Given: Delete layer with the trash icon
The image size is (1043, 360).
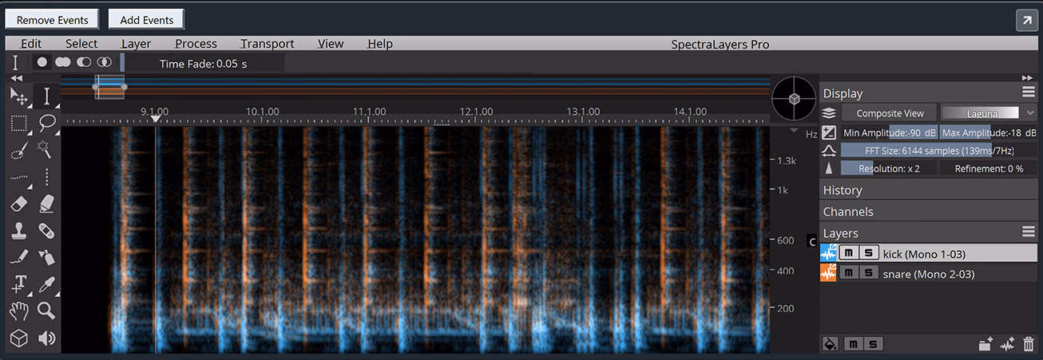Looking at the screenshot, I should tap(1029, 344).
